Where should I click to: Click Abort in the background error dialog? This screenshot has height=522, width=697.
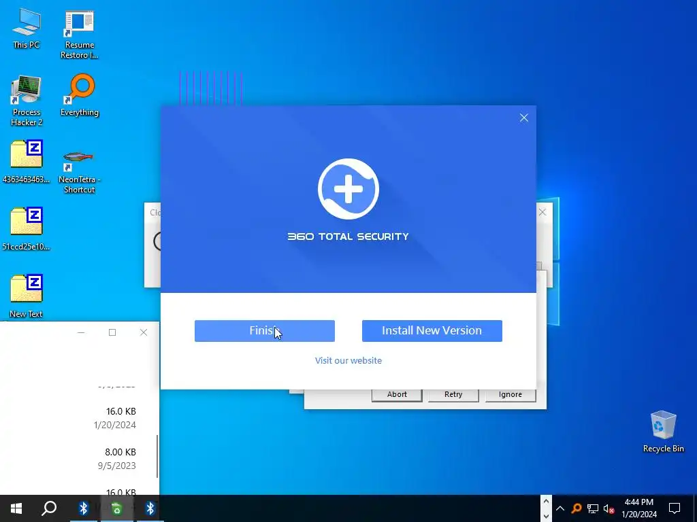point(397,395)
